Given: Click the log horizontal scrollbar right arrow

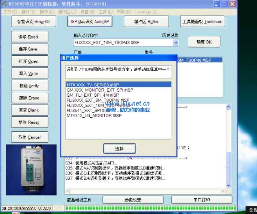Looking at the screenshot, I should (x=222, y=191).
